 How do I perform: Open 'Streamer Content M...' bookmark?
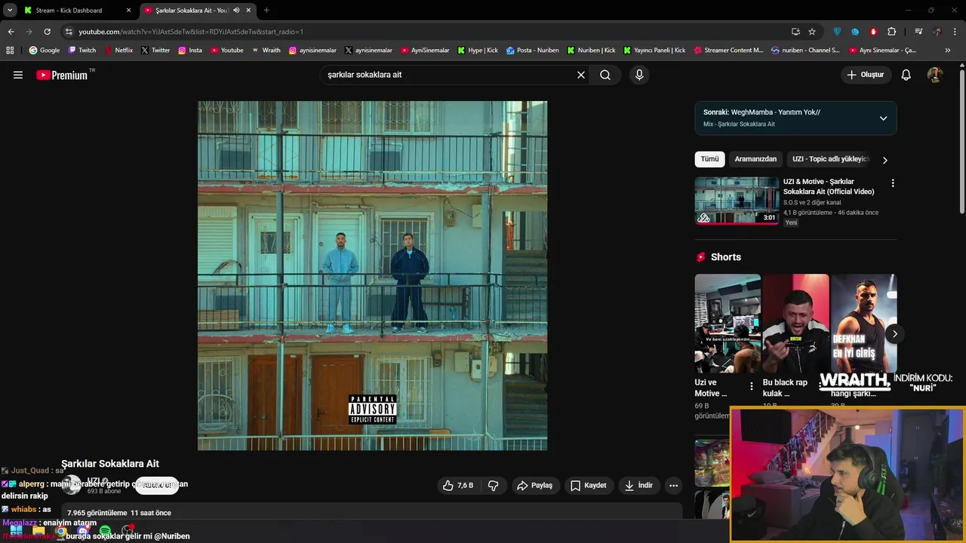(728, 51)
